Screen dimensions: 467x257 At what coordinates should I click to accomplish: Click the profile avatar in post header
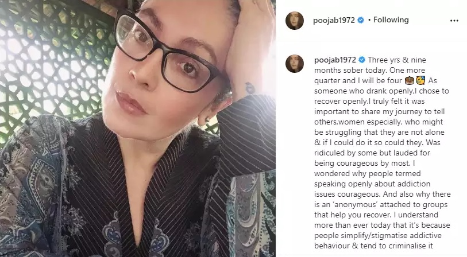pos(295,21)
